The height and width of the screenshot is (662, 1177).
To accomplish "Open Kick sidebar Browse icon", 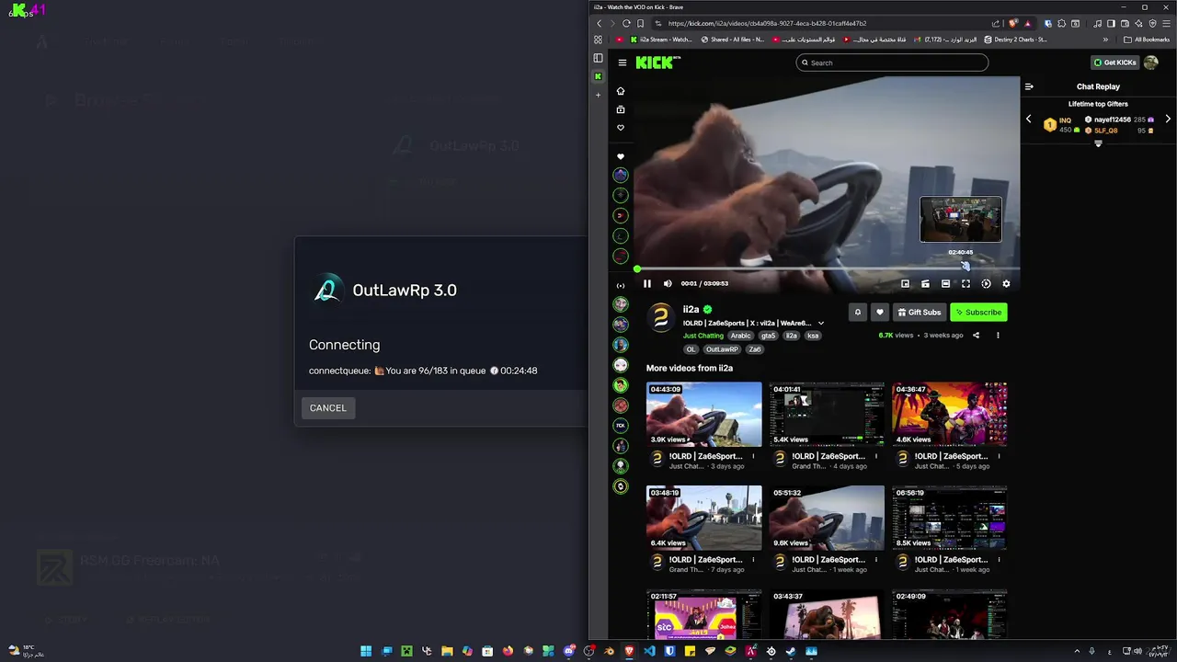I will 621,109.
